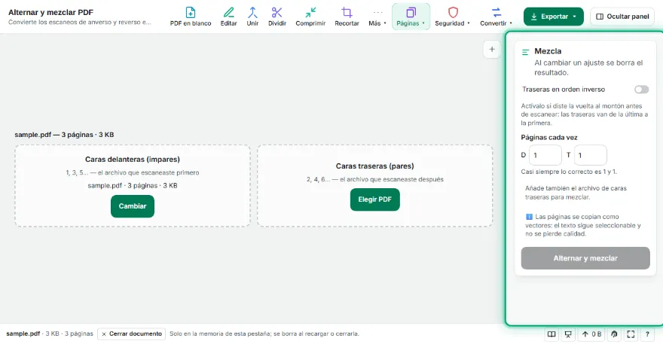Click Elegir PDF for back faces

(x=374, y=199)
